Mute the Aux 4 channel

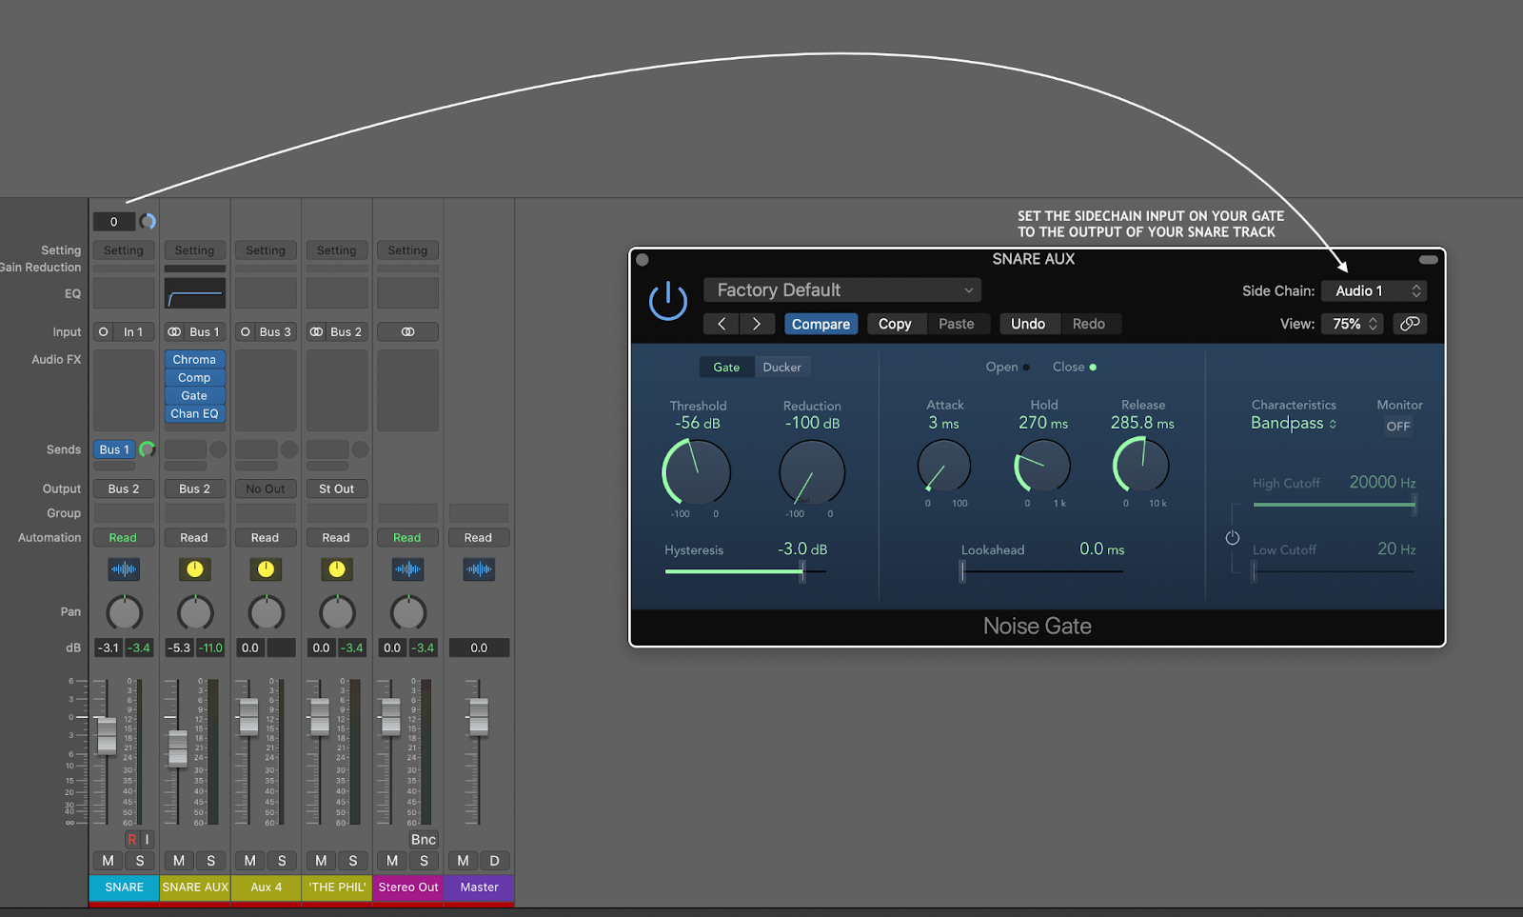250,861
